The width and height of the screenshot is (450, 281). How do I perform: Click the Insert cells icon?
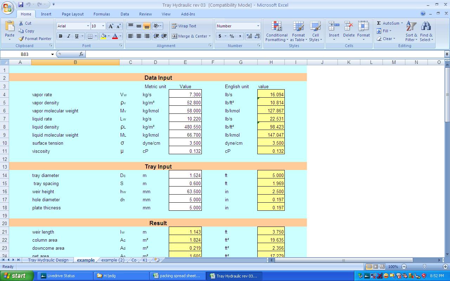334,27
